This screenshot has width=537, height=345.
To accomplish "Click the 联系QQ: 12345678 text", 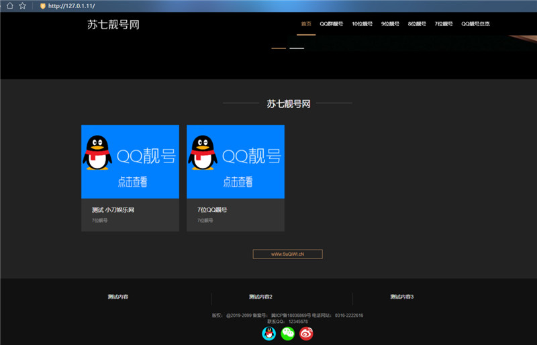I will point(287,322).
